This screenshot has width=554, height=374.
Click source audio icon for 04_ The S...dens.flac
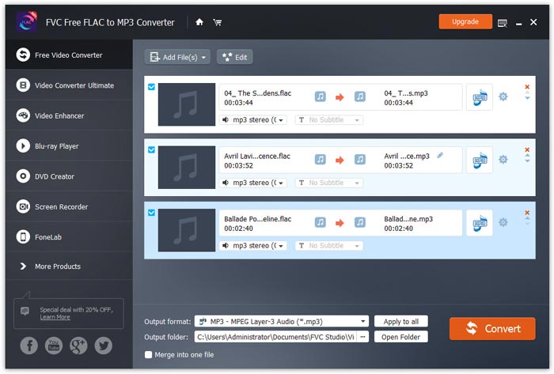coord(320,96)
